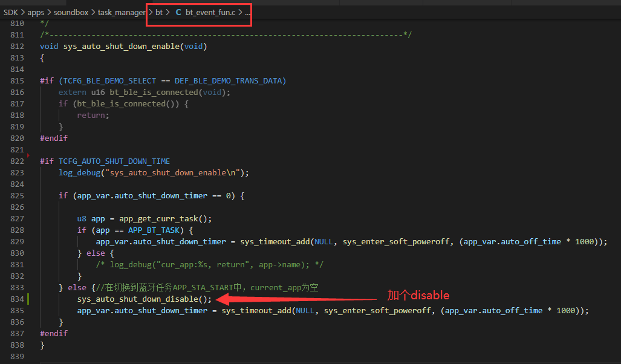The height and width of the screenshot is (364, 621).
Task: Click app_get_curr_task() on line 827
Action: [x=163, y=219]
